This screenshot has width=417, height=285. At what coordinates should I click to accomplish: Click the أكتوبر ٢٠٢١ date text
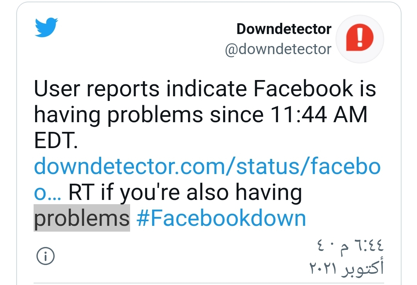point(346,268)
